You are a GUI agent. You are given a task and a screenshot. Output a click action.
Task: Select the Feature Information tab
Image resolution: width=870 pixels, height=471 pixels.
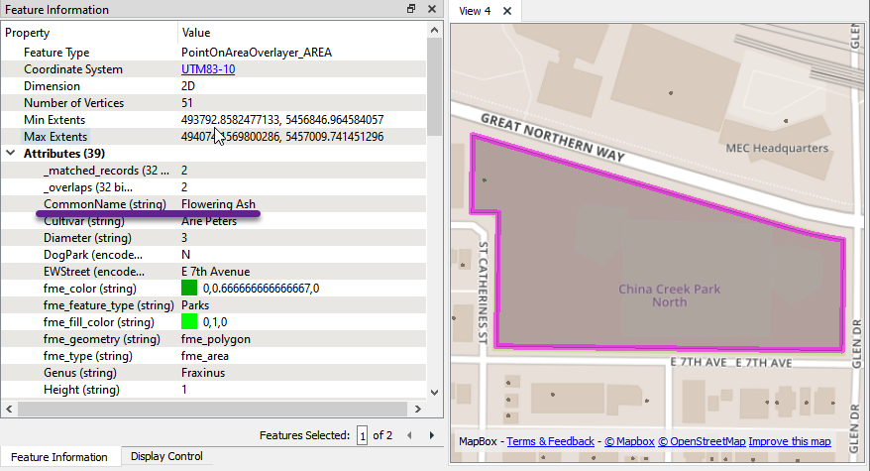(58, 457)
